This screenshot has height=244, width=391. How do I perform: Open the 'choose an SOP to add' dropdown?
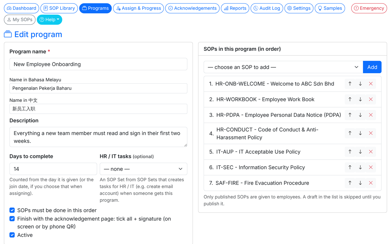(283, 67)
